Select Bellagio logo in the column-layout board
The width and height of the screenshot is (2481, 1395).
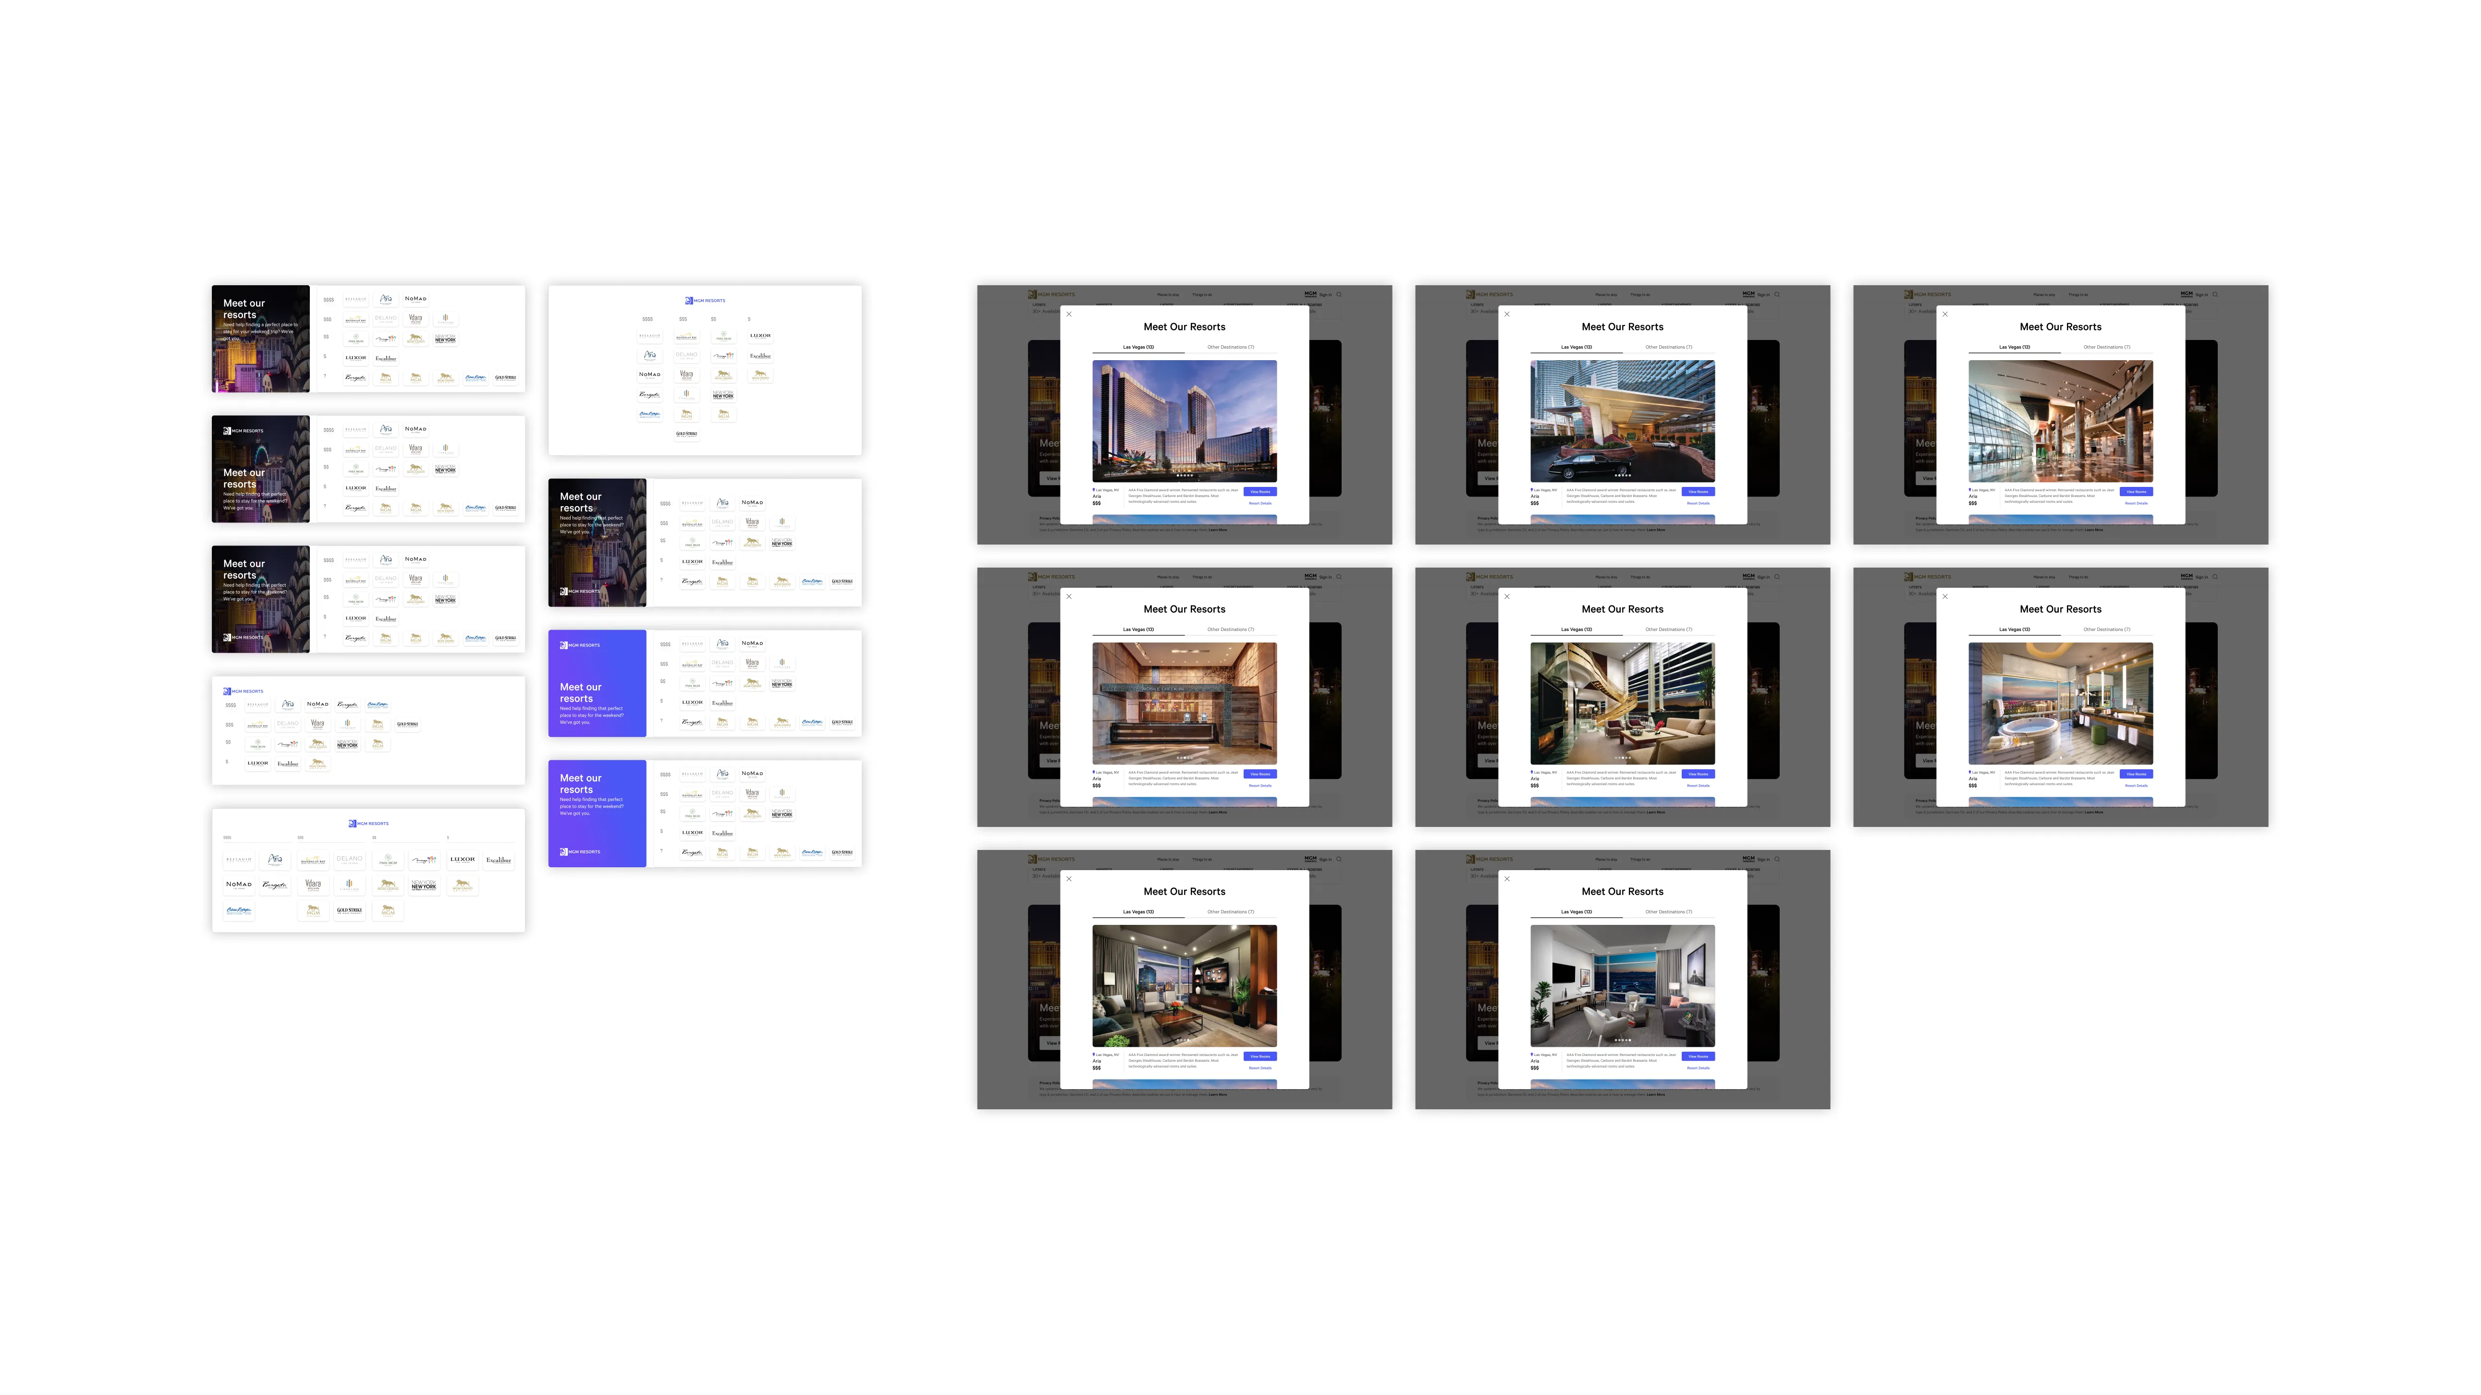coord(650,336)
